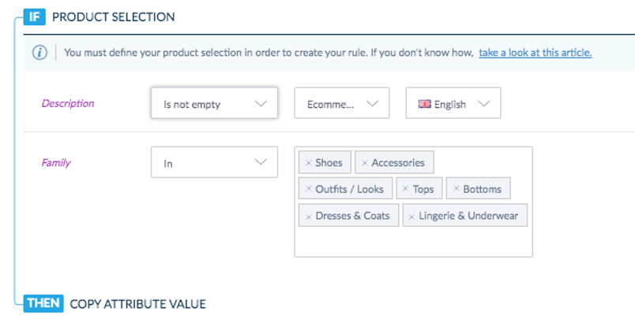Screen dimensions: 635x320
Task: Open the Family 'In' operator dropdown
Action: click(x=214, y=162)
